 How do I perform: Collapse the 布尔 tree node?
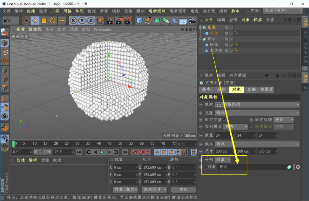point(200,39)
